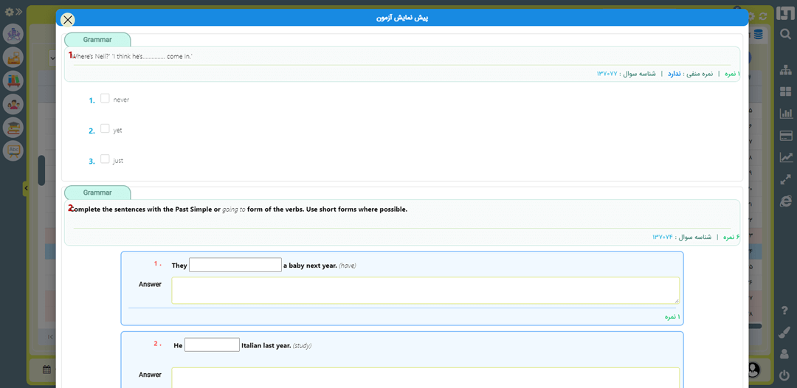Click the calendar icon at bottom-left
Image resolution: width=797 pixels, height=388 pixels.
pyautogui.click(x=46, y=370)
